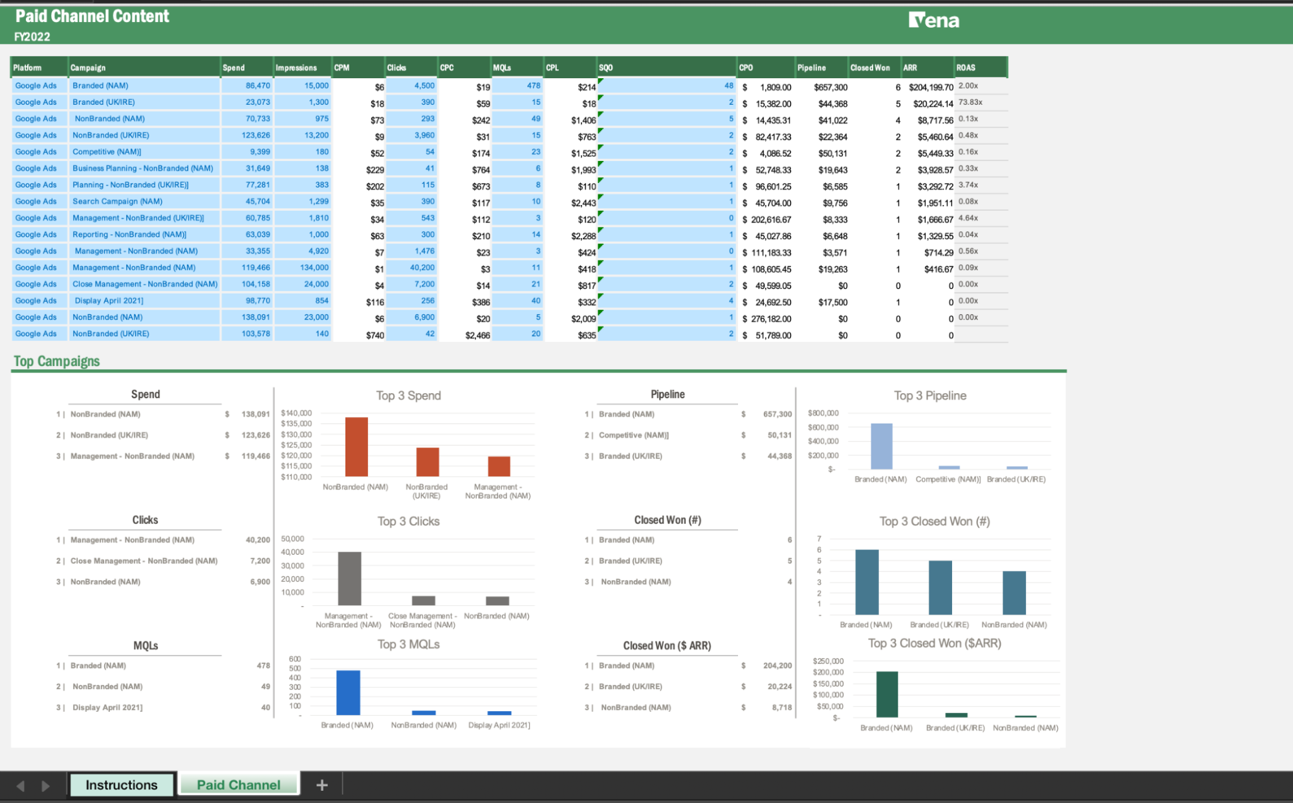Click the add new sheet plus icon
This screenshot has height=803, width=1293.
point(321,785)
